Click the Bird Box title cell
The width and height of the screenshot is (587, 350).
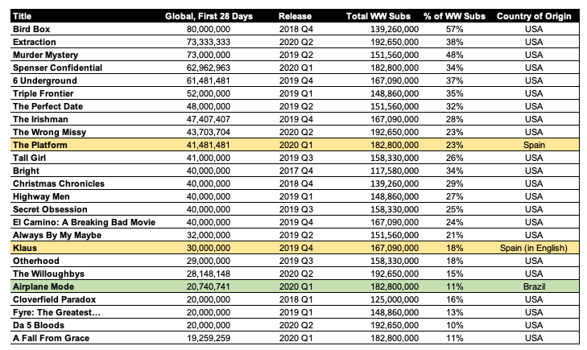click(x=30, y=29)
